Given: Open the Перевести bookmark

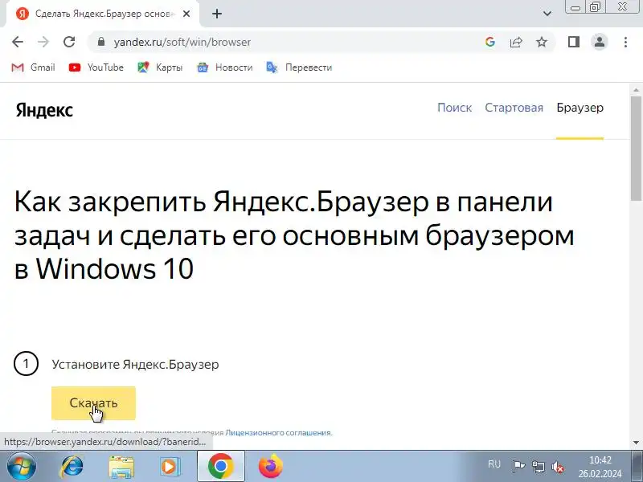Looking at the screenshot, I should (299, 67).
